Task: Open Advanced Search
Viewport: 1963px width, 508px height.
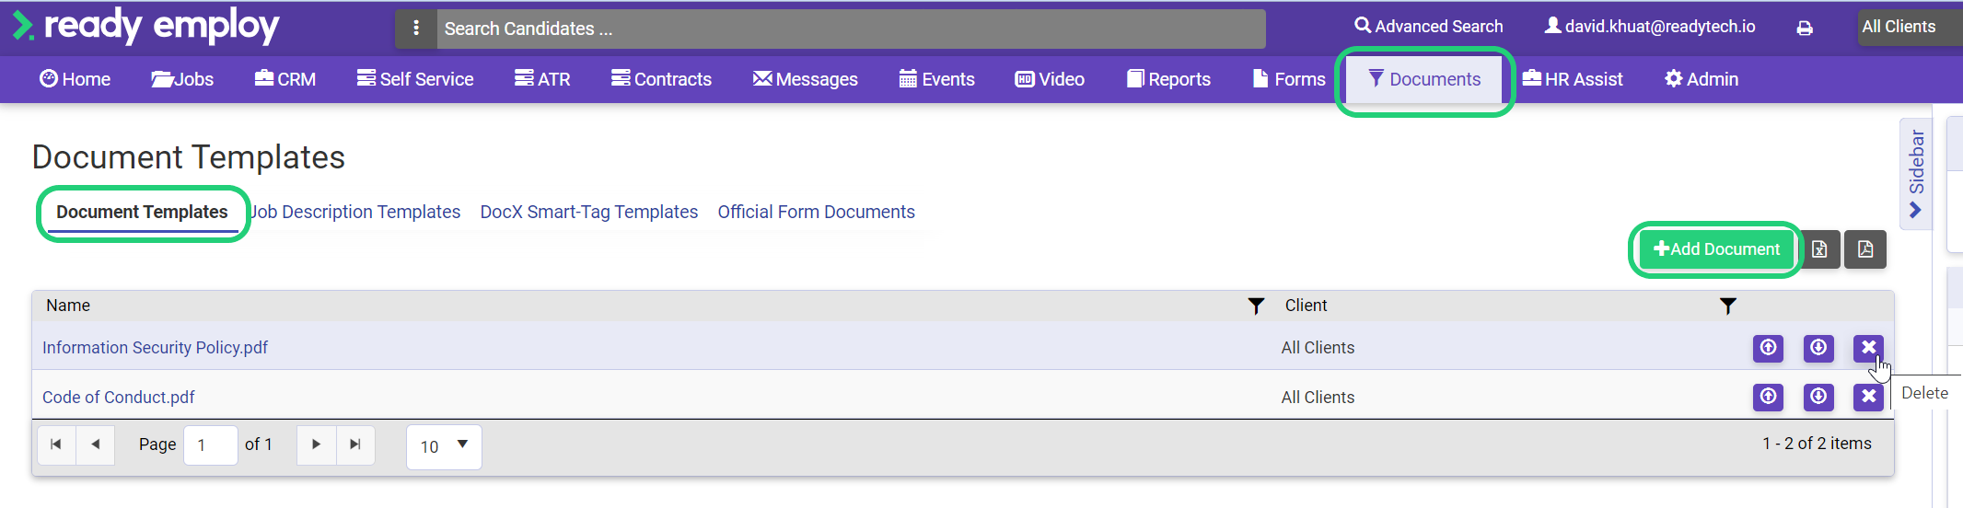Action: (x=1428, y=27)
